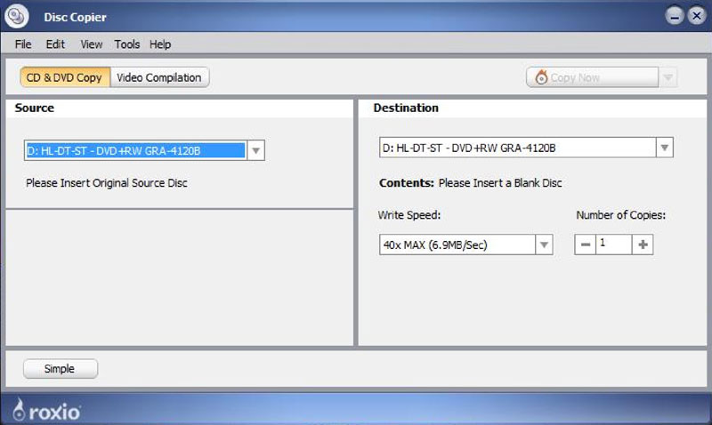Expand the Write Speed dropdown arrow
The image size is (712, 425).
coord(544,245)
